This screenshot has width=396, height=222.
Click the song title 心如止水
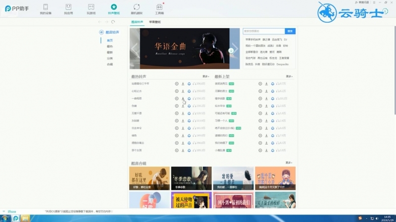(137, 91)
